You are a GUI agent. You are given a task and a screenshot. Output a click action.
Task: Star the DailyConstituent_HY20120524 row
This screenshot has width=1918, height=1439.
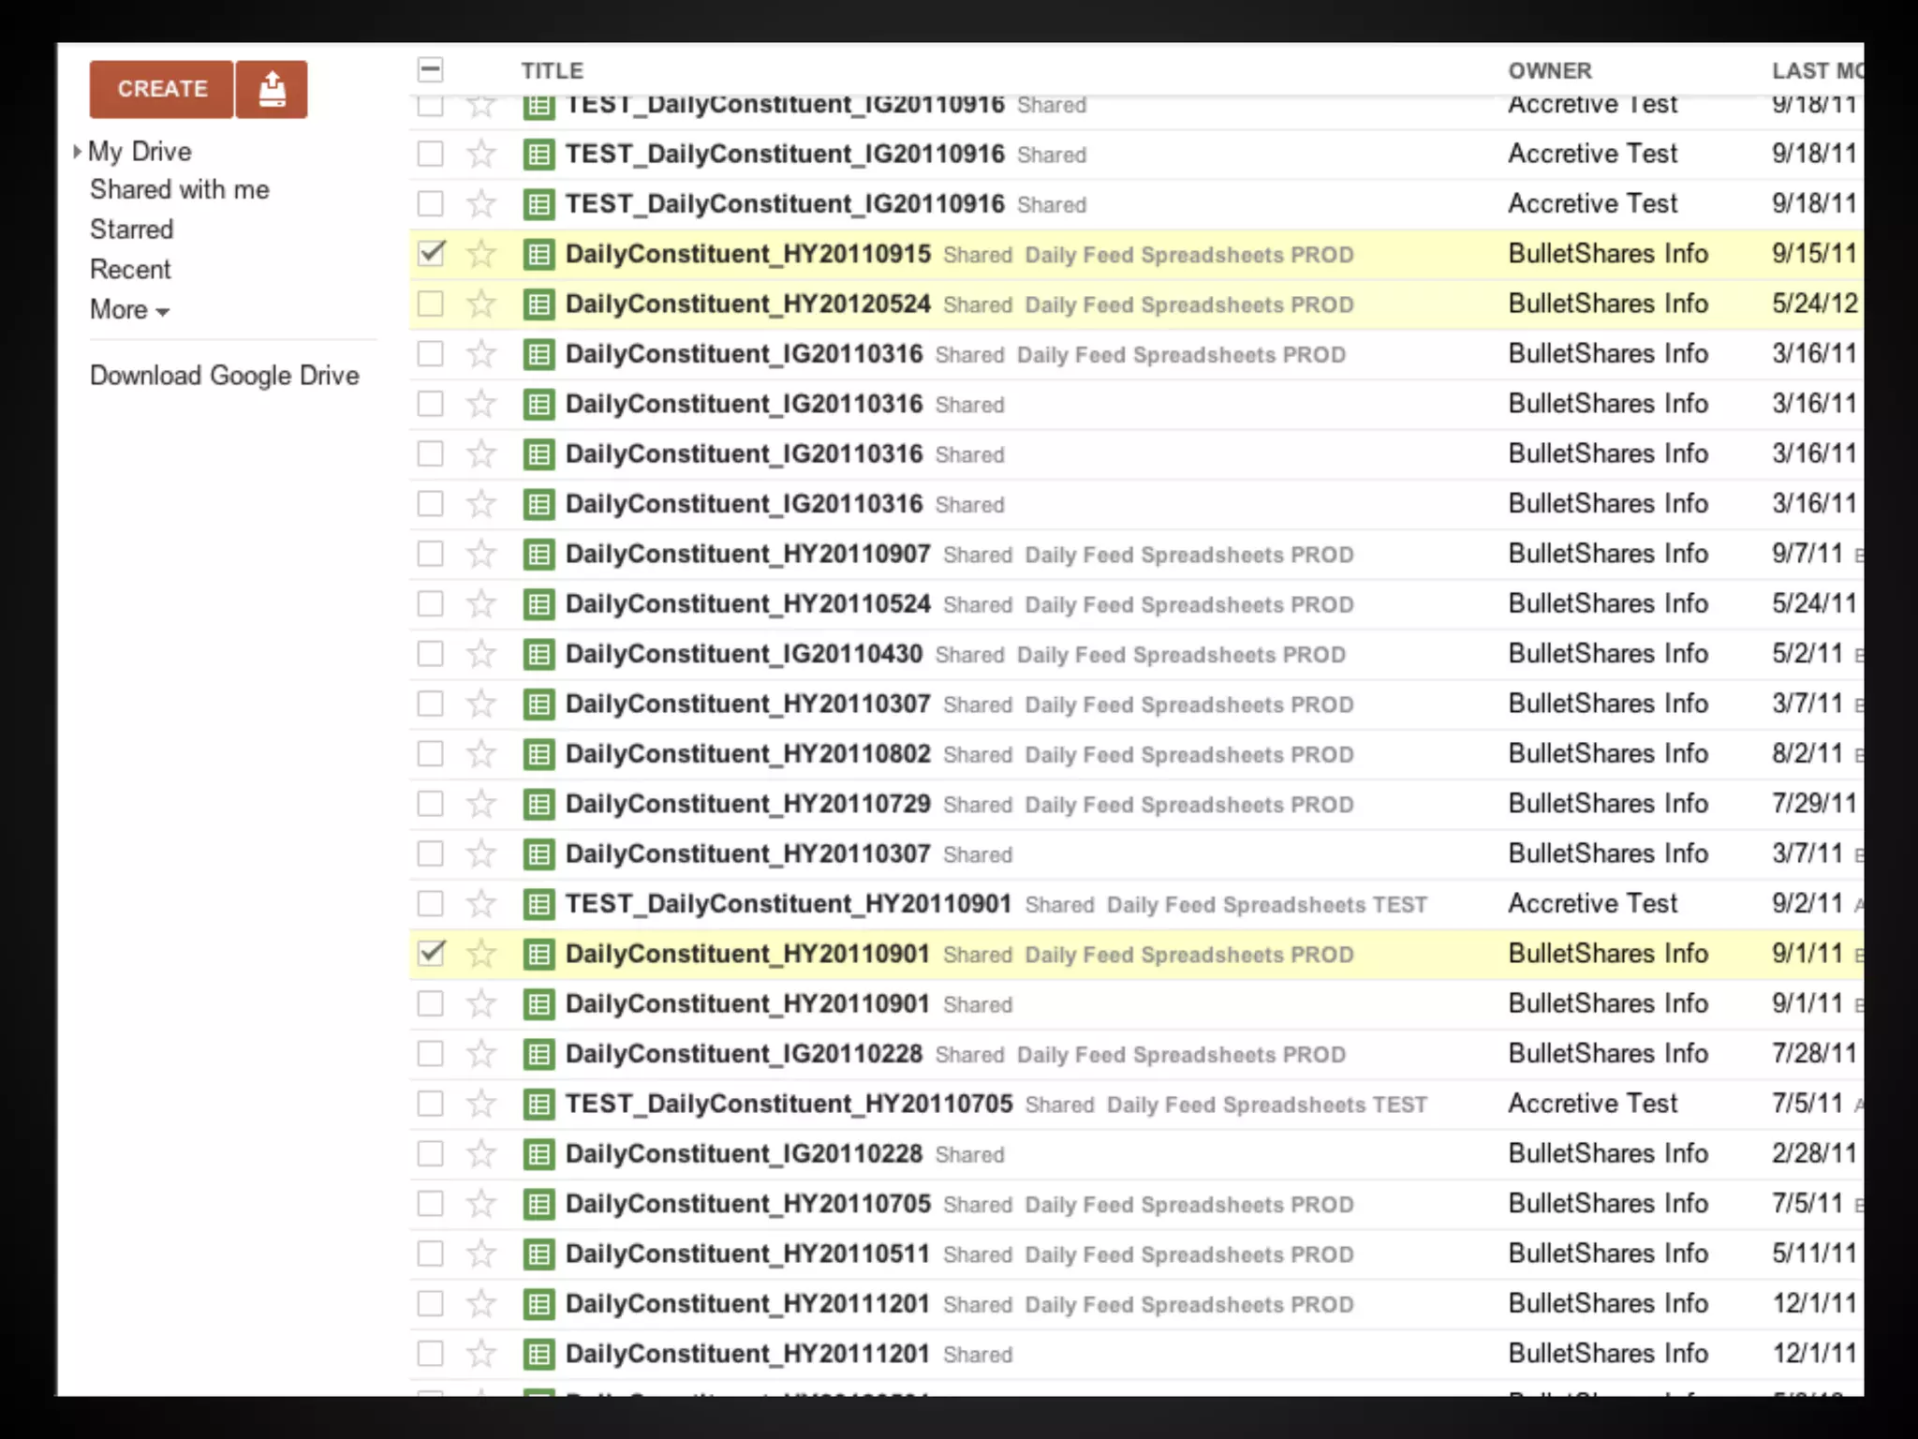[481, 304]
